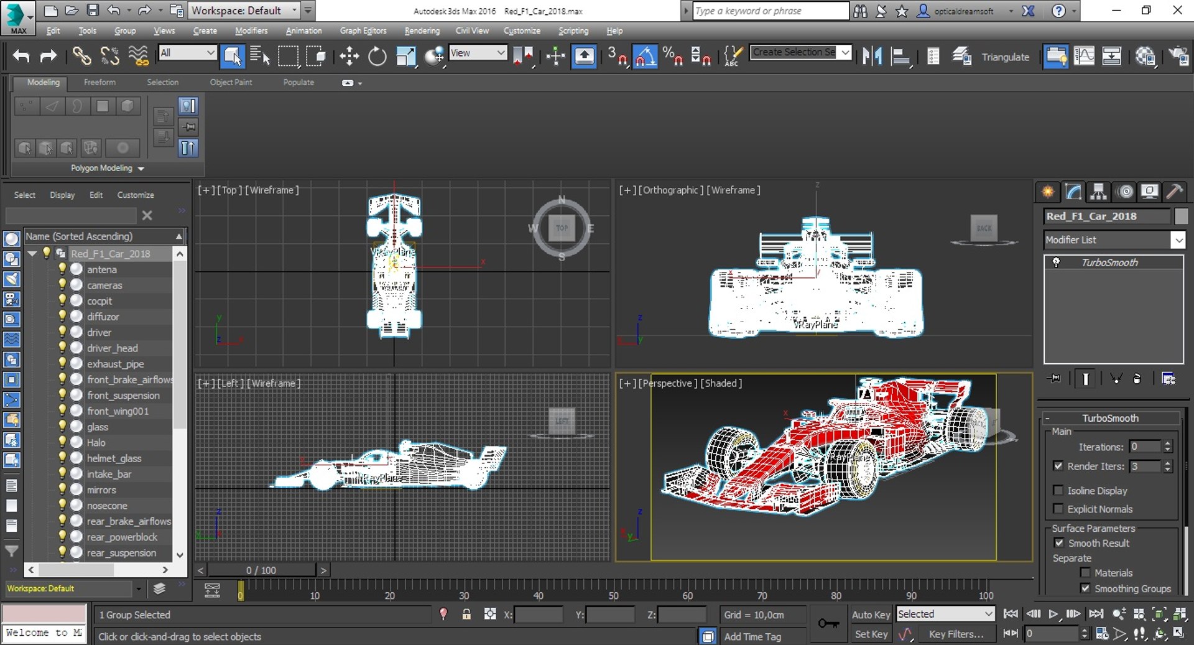Image resolution: width=1194 pixels, height=645 pixels.
Task: Open the Scripting menu
Action: click(x=573, y=30)
